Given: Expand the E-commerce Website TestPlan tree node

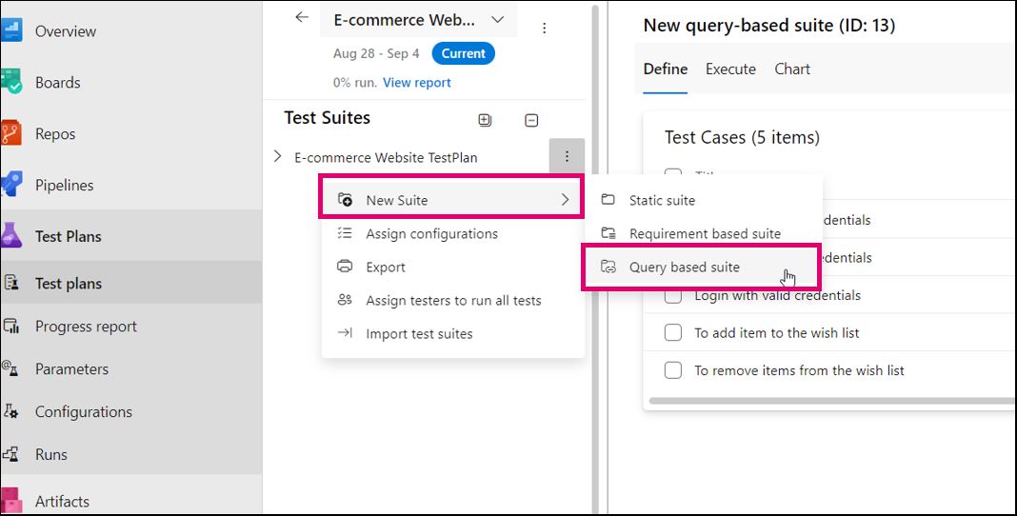Looking at the screenshot, I should point(277,156).
